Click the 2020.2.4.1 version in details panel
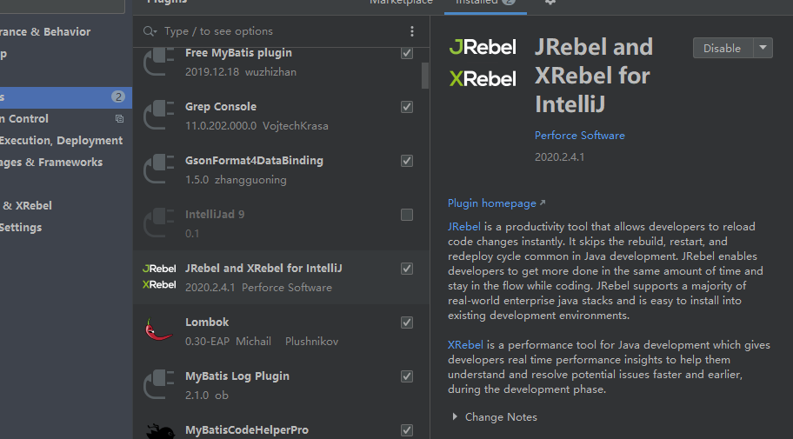793x439 pixels. (x=559, y=157)
